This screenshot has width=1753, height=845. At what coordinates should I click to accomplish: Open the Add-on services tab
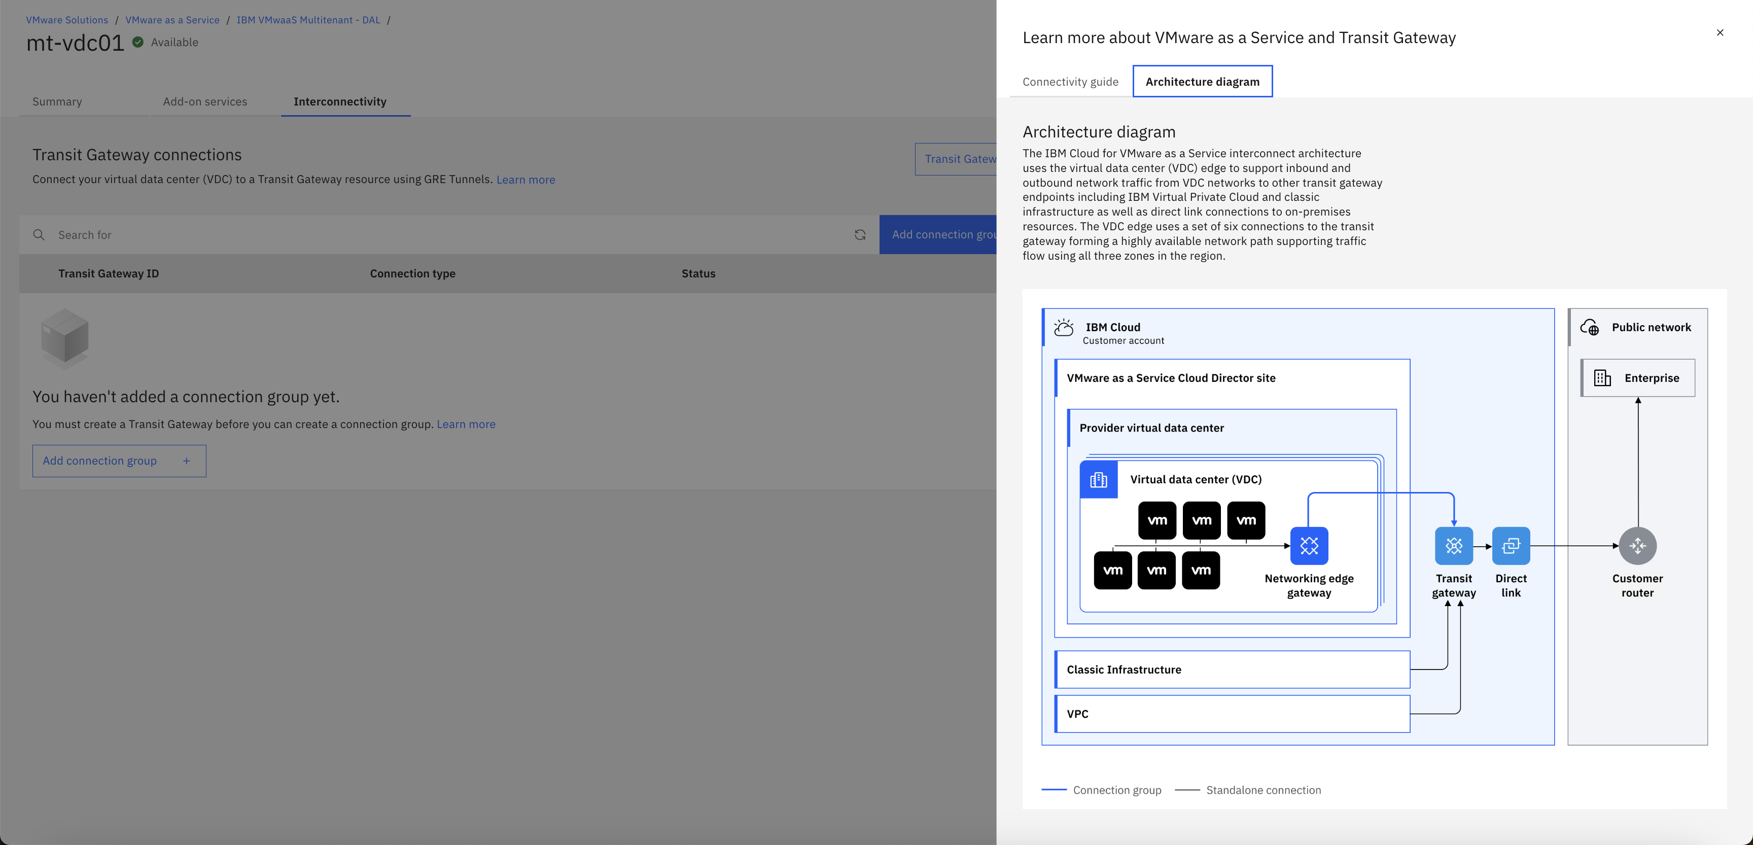click(x=205, y=101)
